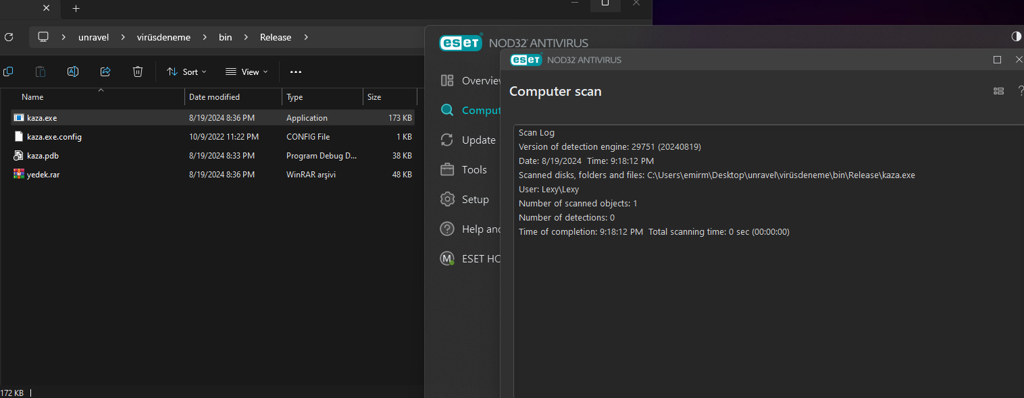
Task: Click the help question mark in Computer scan
Action: (x=1021, y=91)
